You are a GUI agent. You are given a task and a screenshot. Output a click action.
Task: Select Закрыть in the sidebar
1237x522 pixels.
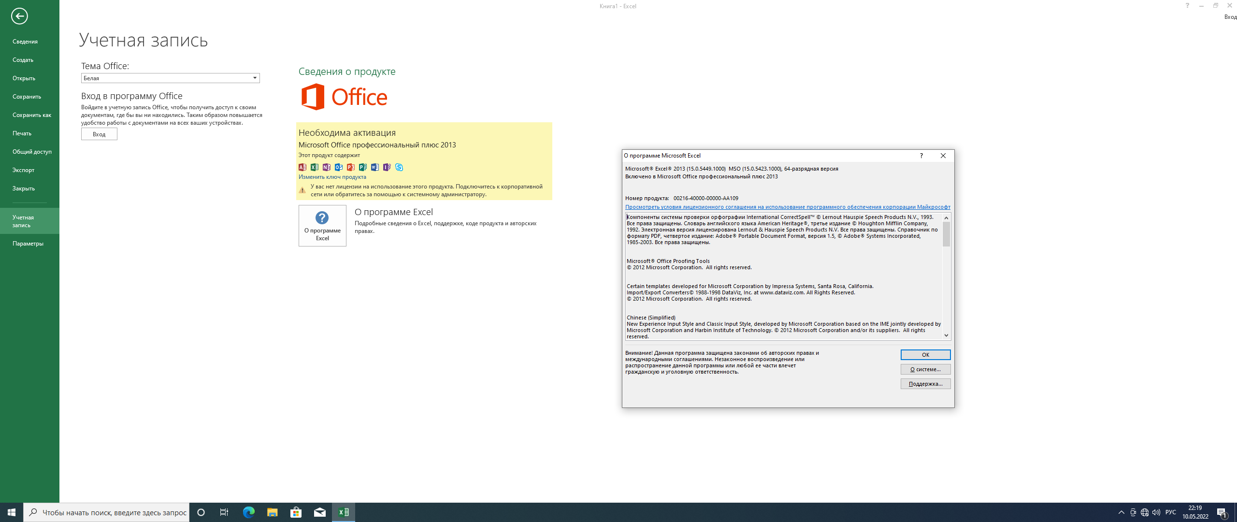(x=29, y=188)
